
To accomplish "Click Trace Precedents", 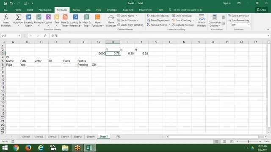I will tap(158, 16).
